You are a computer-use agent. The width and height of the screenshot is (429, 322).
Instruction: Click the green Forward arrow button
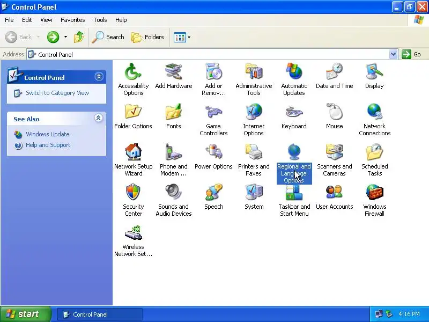(x=53, y=37)
